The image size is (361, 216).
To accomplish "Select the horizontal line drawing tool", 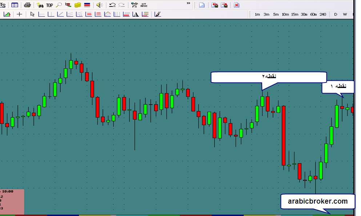I will point(41,14).
